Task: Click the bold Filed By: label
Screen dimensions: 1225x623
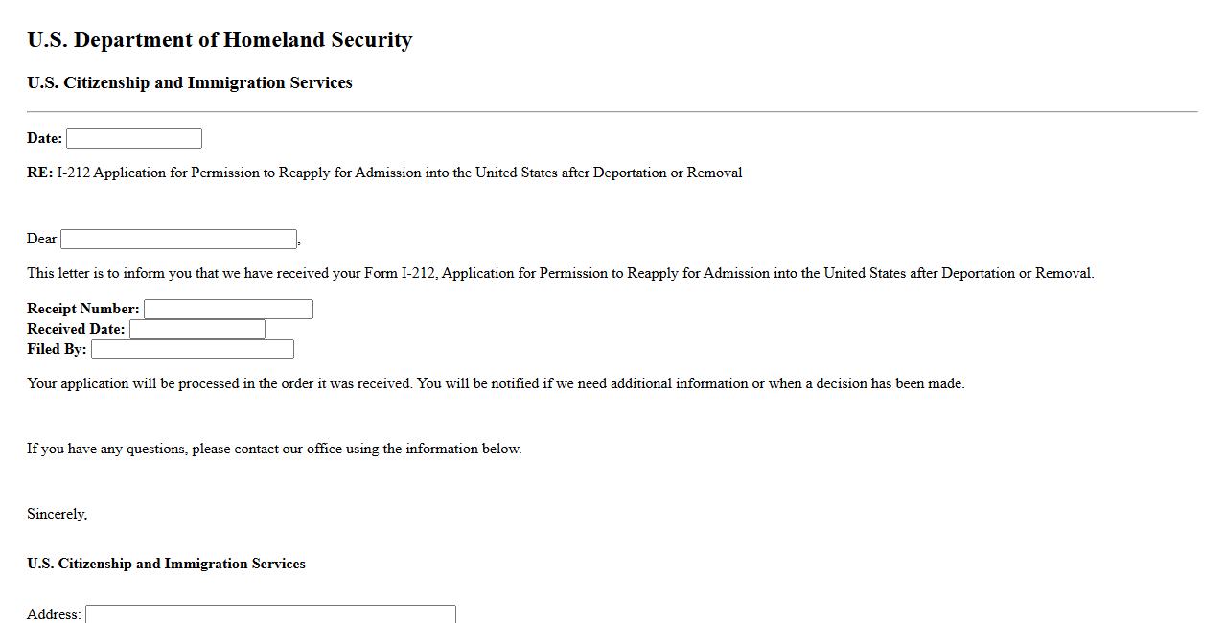Action: pos(57,350)
